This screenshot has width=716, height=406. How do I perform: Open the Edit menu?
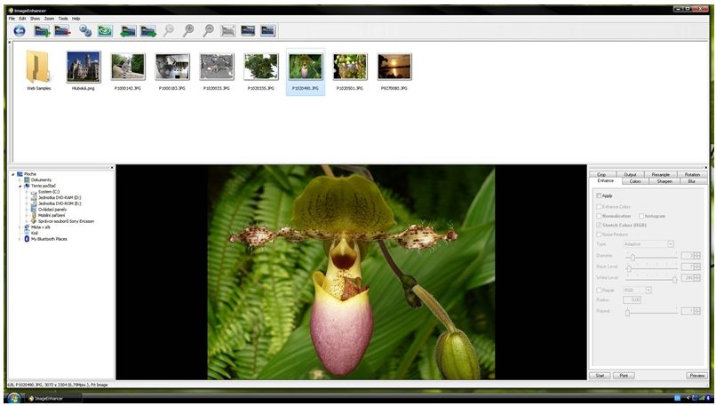coord(22,19)
